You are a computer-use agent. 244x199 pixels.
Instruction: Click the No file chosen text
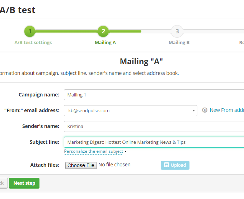(x=114, y=165)
